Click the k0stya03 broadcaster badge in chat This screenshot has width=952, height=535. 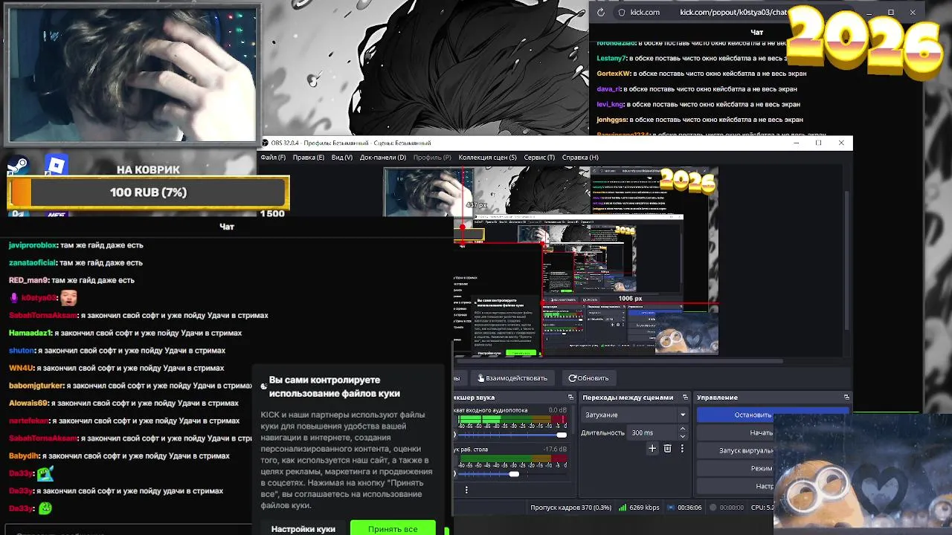pos(14,297)
